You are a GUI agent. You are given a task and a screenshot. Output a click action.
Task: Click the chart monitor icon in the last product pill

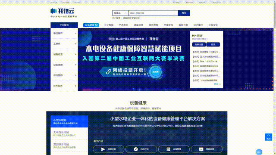pos(201,149)
